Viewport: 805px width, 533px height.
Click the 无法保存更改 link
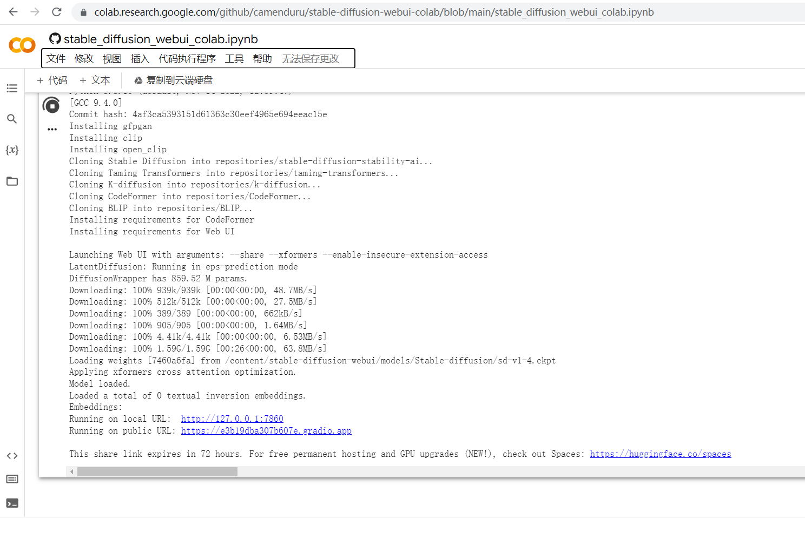pos(311,58)
